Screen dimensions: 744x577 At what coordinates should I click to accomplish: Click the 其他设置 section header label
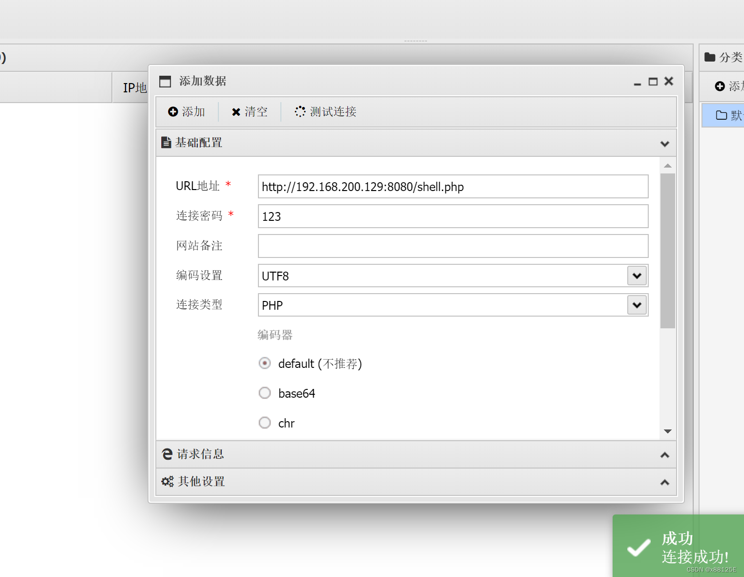[x=201, y=482]
